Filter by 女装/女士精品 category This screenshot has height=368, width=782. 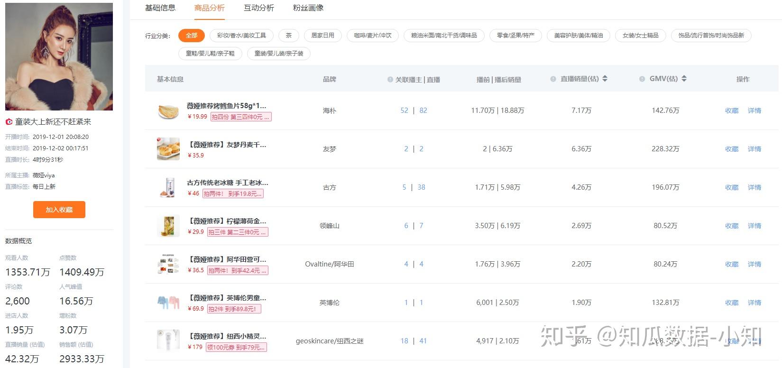click(x=641, y=36)
